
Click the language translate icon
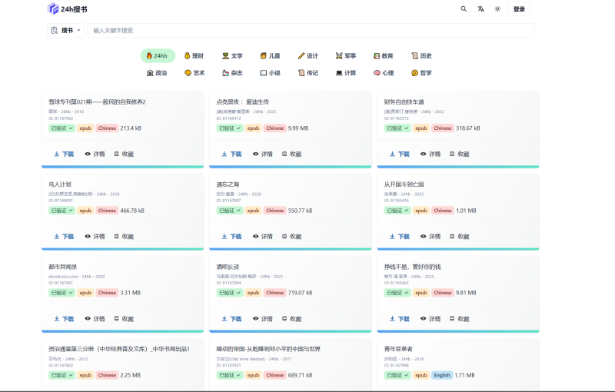[x=480, y=9]
